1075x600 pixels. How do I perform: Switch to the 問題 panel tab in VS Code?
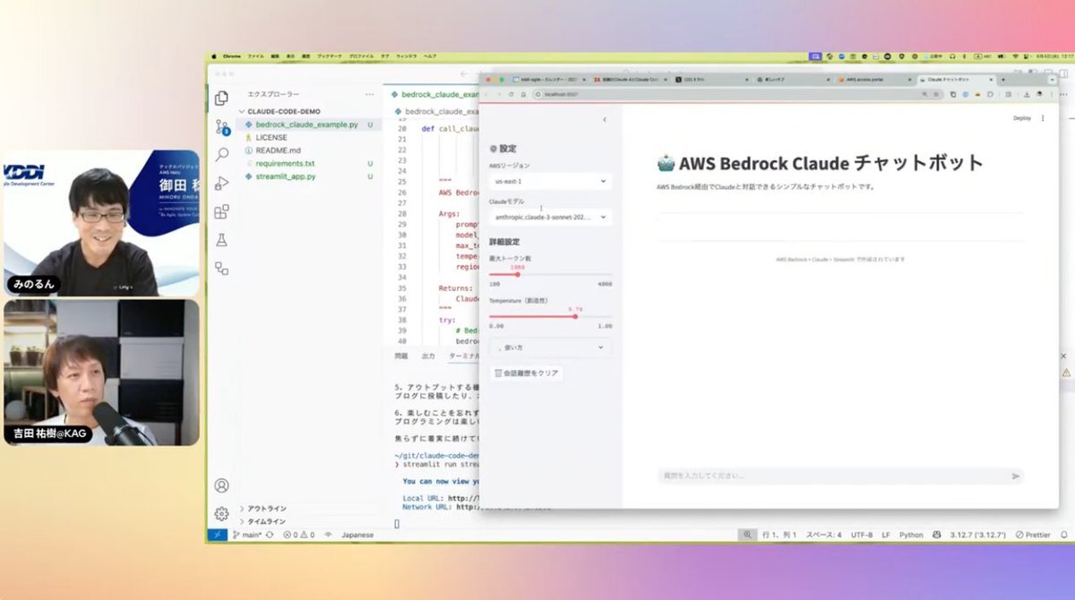(x=400, y=356)
